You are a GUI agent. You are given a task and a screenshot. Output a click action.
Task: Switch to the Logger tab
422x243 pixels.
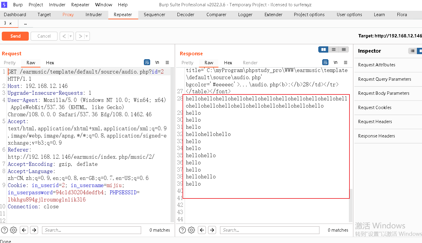point(245,15)
